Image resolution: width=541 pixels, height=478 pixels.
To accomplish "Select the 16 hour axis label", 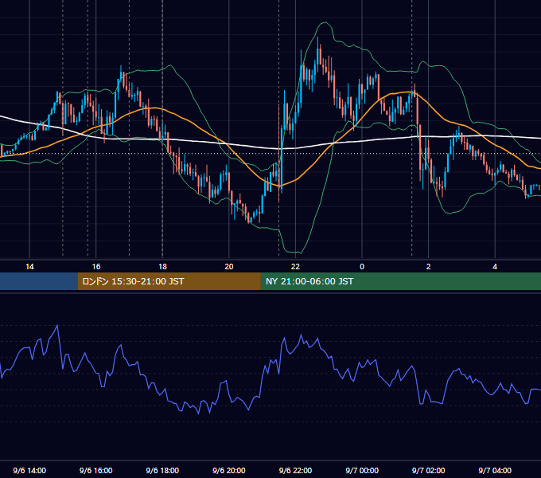I will coord(96,267).
